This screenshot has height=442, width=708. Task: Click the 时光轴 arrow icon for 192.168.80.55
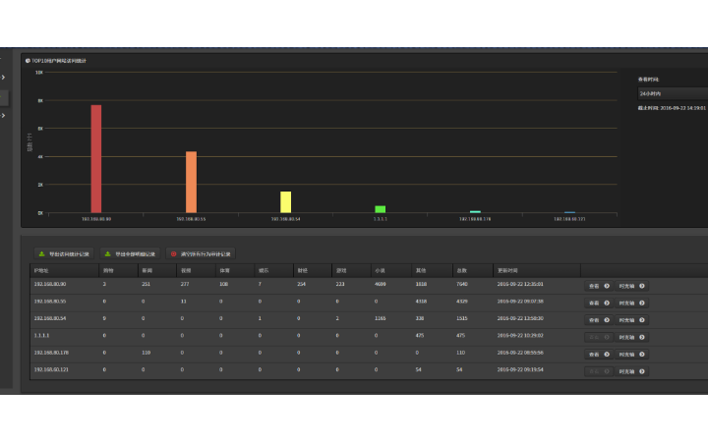(x=641, y=304)
